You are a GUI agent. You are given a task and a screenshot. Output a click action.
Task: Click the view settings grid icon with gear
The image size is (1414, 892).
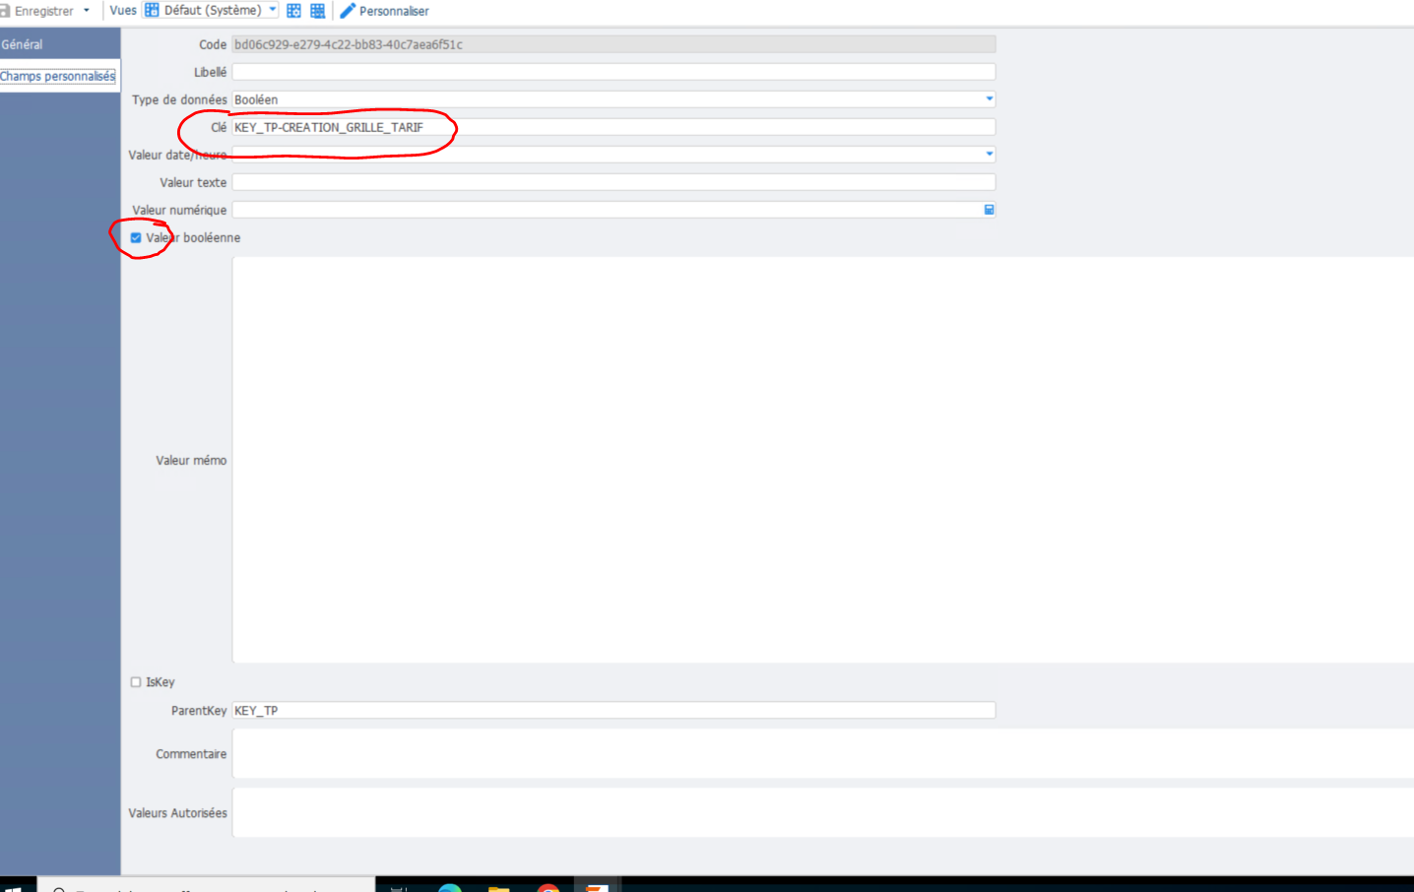(293, 11)
